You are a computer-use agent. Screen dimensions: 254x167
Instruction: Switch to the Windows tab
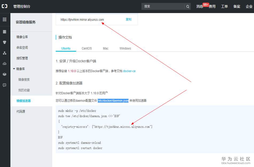click(x=125, y=48)
